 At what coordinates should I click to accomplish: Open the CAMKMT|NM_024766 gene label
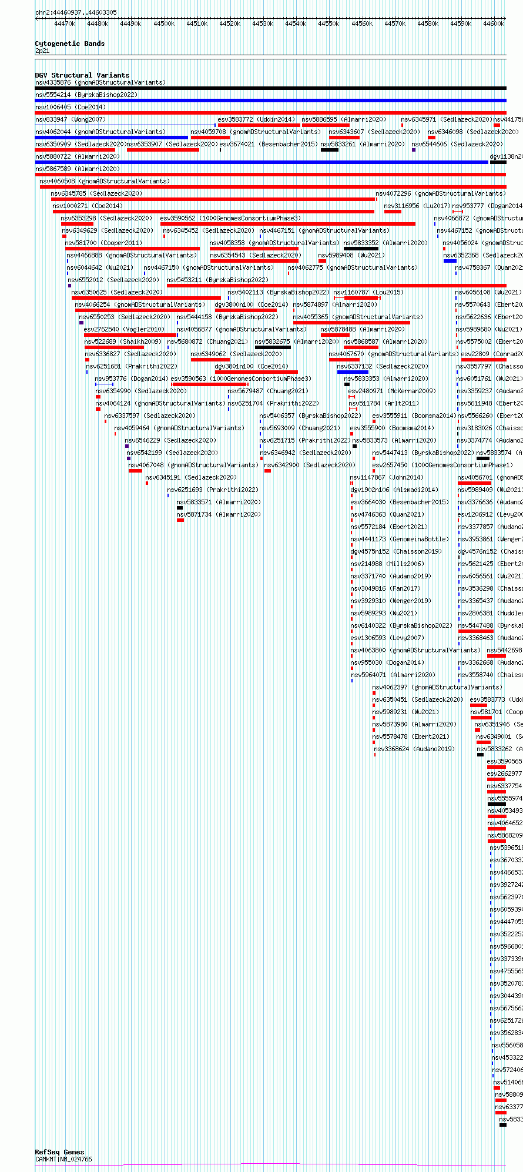pyautogui.click(x=63, y=1160)
